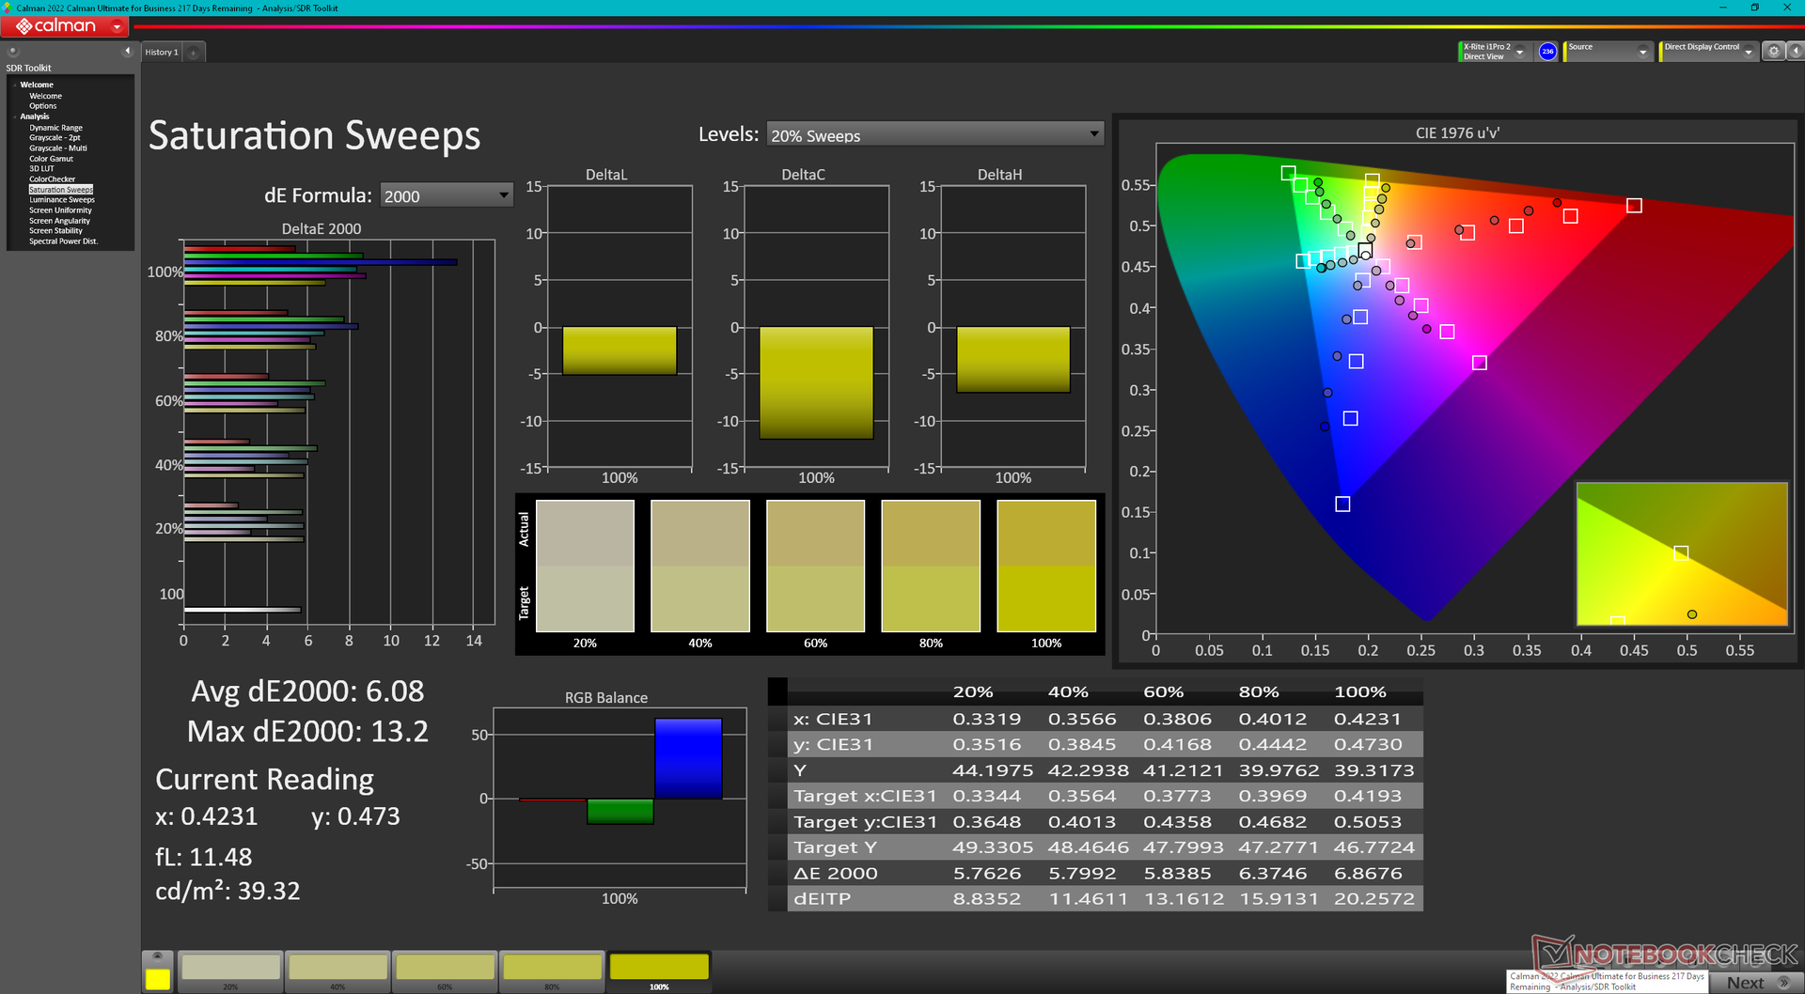
Task: Open settings gear in top right
Action: pos(1773,52)
